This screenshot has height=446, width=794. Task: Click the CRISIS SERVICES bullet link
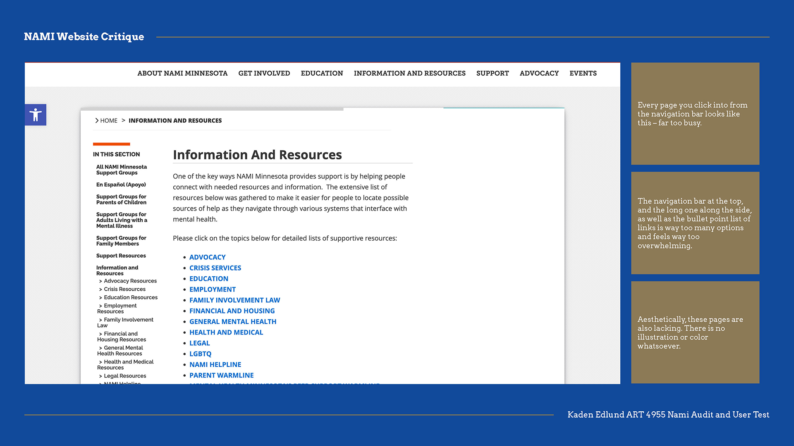215,268
